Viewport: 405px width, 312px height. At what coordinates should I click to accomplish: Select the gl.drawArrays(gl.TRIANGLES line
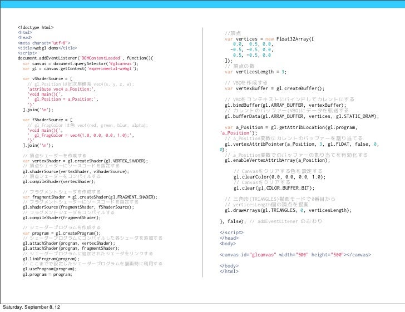[x=288, y=210]
